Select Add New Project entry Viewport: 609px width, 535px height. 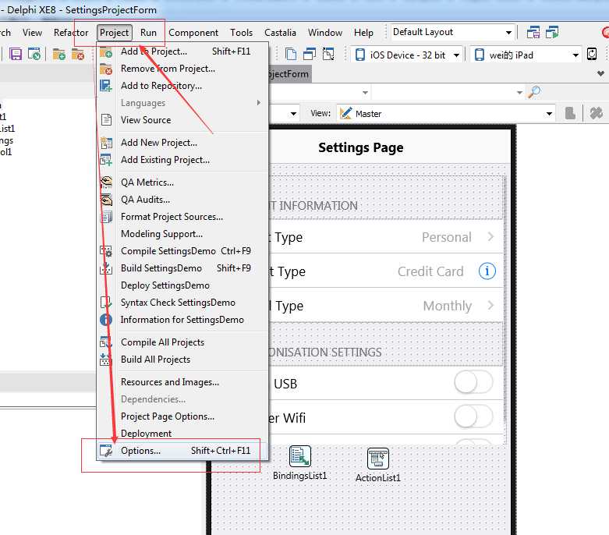click(182, 143)
